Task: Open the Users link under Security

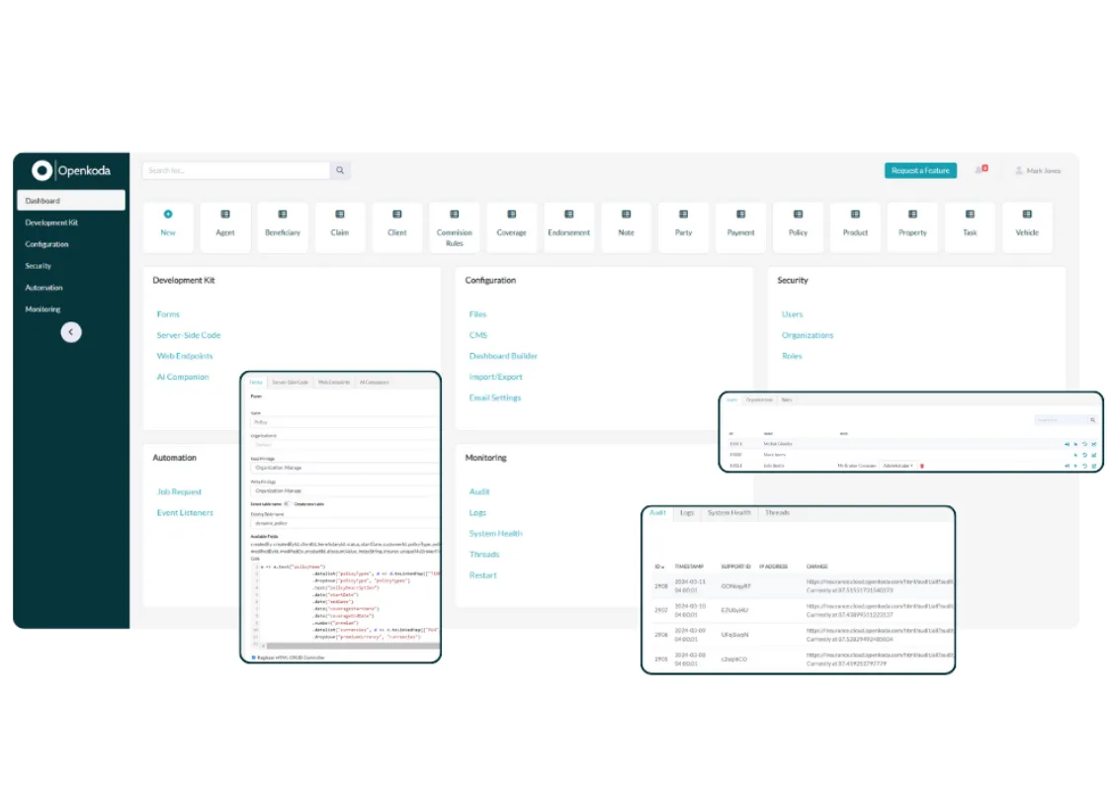Action: pyautogui.click(x=792, y=314)
